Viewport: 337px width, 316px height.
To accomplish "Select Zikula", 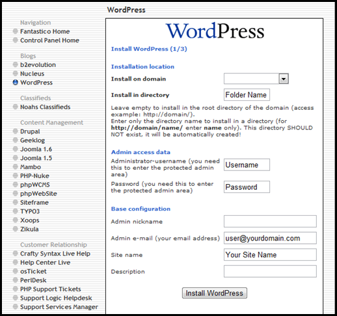I will [29, 230].
